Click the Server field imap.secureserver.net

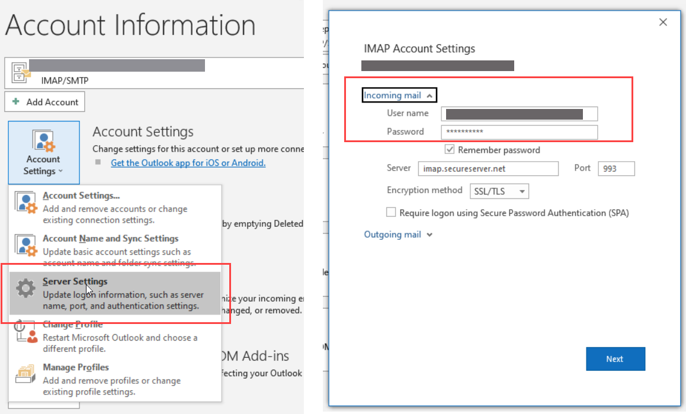coord(488,168)
